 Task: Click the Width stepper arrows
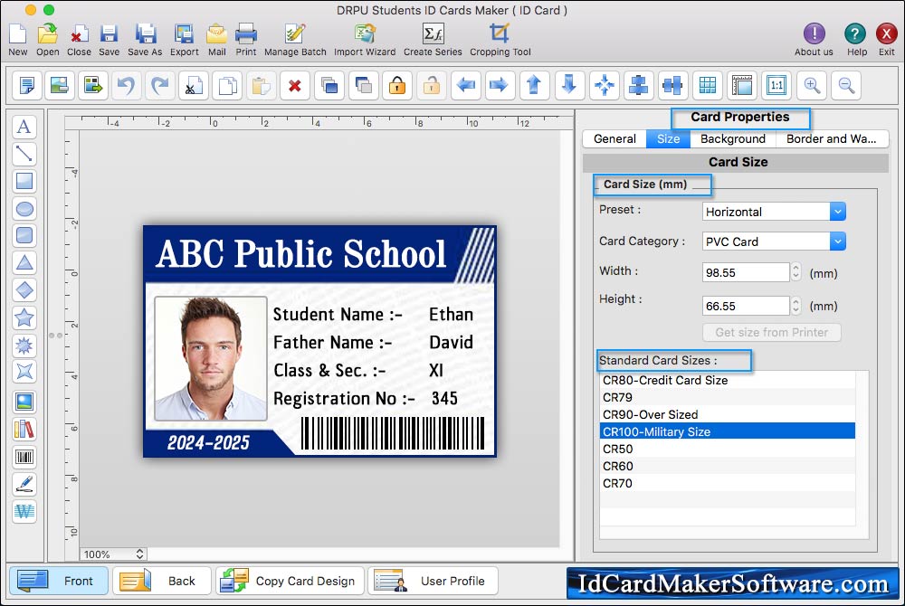(795, 271)
